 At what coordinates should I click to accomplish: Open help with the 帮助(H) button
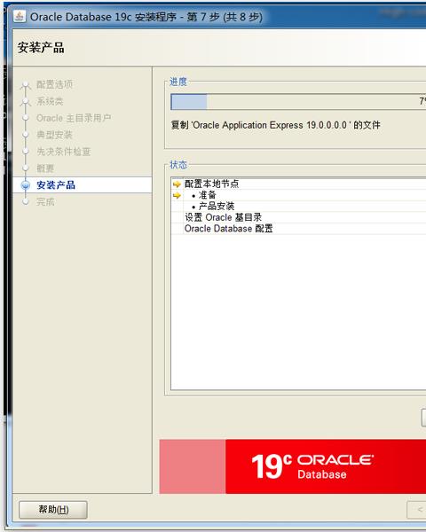pyautogui.click(x=53, y=510)
